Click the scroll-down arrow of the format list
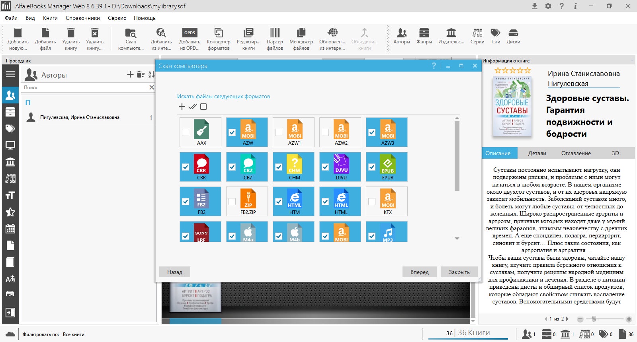The width and height of the screenshot is (637, 342). 457,239
